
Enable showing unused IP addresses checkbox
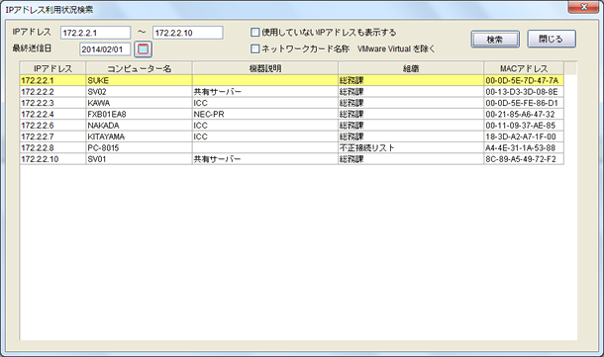tap(255, 33)
